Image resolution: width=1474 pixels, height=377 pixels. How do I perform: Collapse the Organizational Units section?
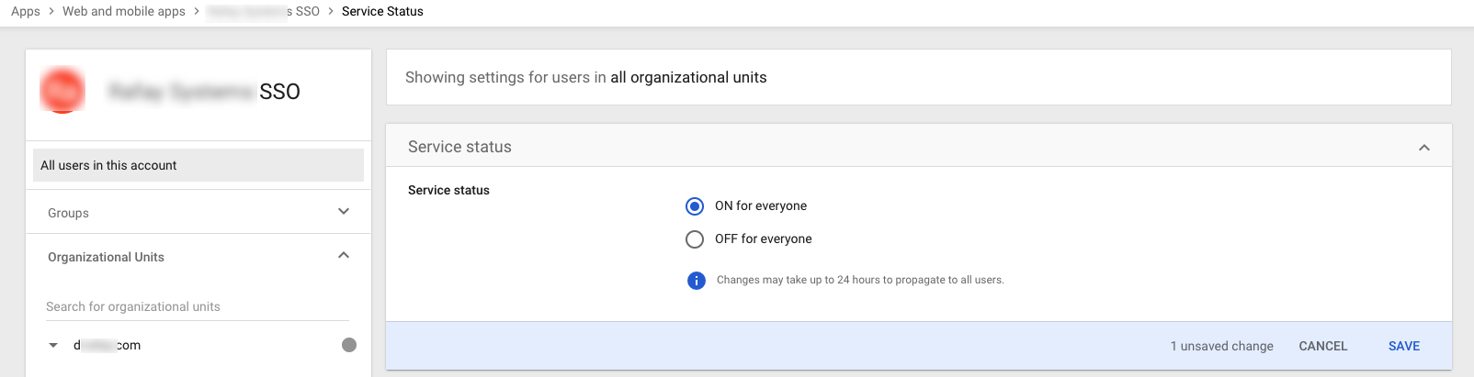point(344,256)
